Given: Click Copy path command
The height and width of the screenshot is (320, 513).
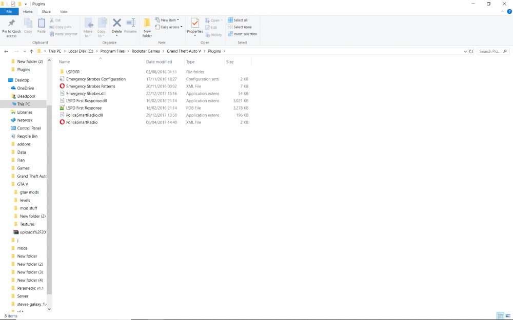Looking at the screenshot, I should click(x=61, y=27).
